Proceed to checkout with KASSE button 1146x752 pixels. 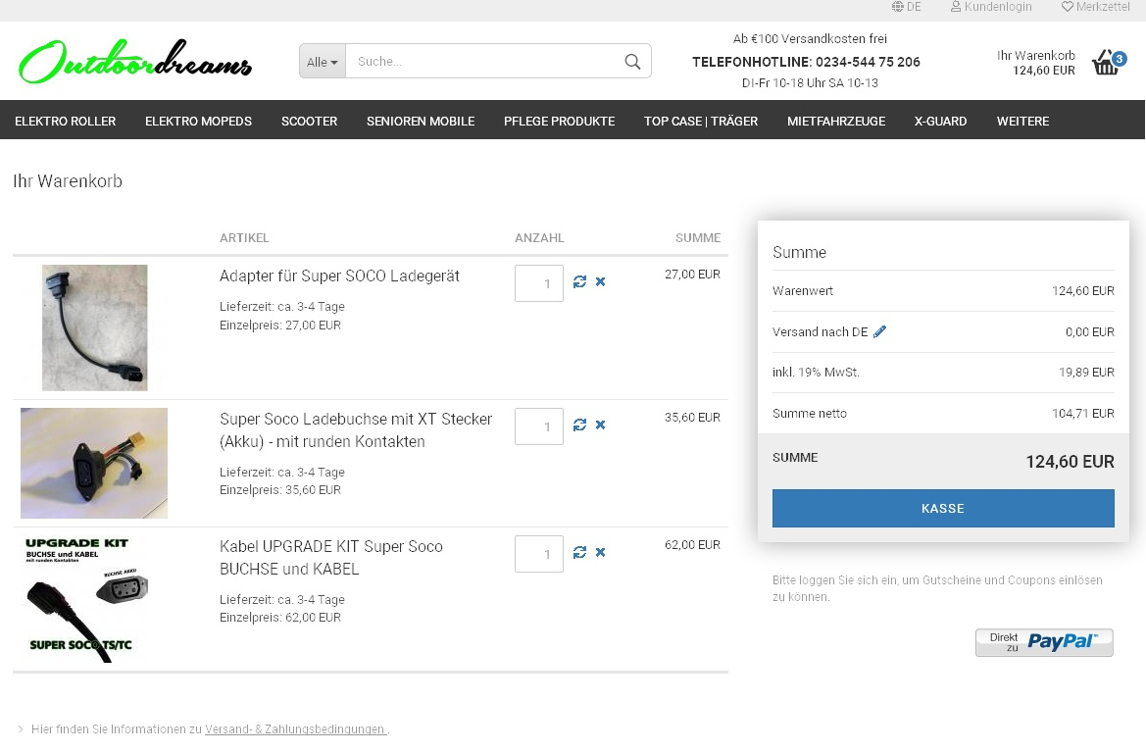pos(943,509)
